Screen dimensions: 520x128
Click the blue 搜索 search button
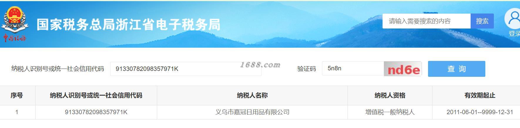click(482, 21)
